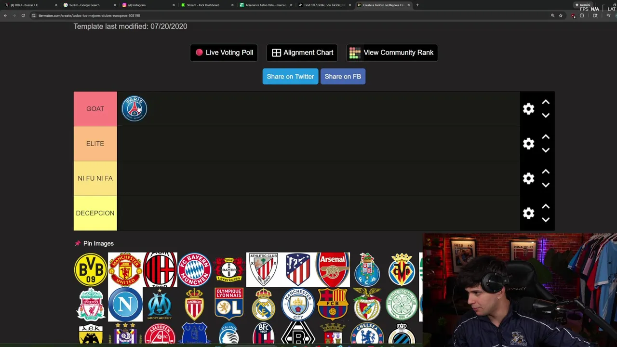Open a new browser tab

(x=417, y=5)
